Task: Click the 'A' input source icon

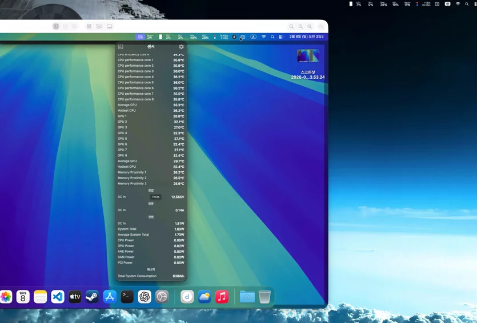Action: [253, 37]
